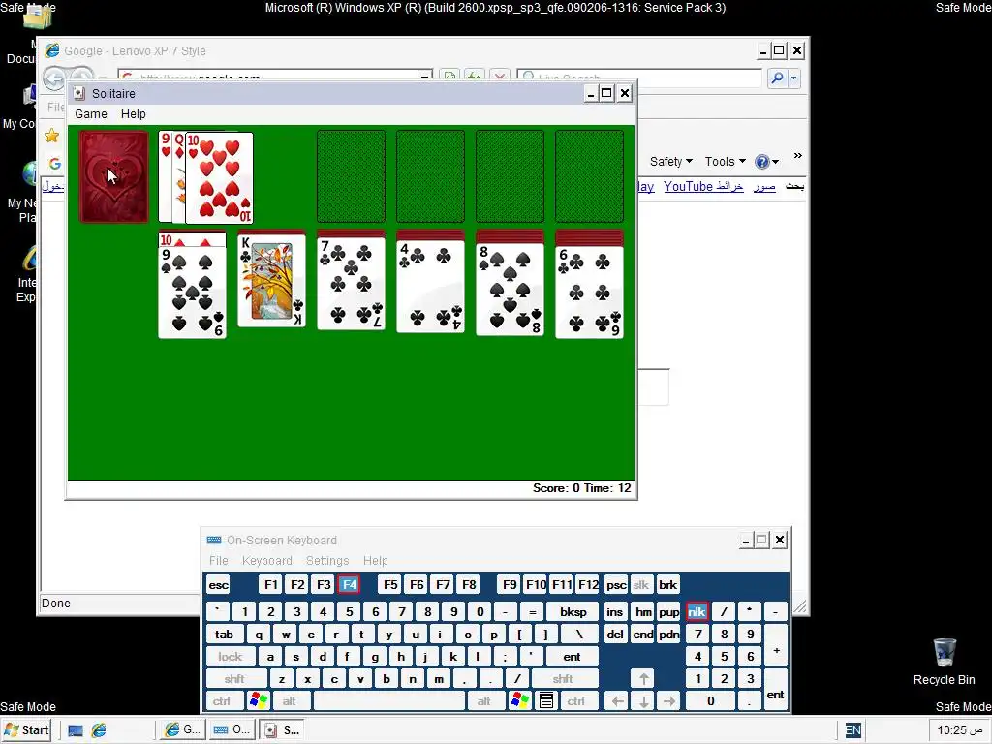Toggle the slk (Scroll Lock) key

[641, 585]
